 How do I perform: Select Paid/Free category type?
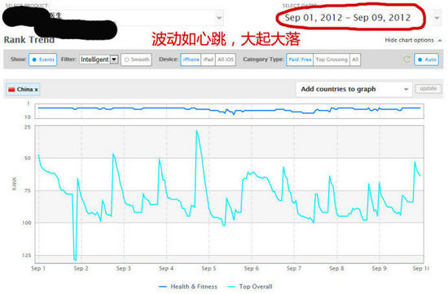tap(300, 59)
